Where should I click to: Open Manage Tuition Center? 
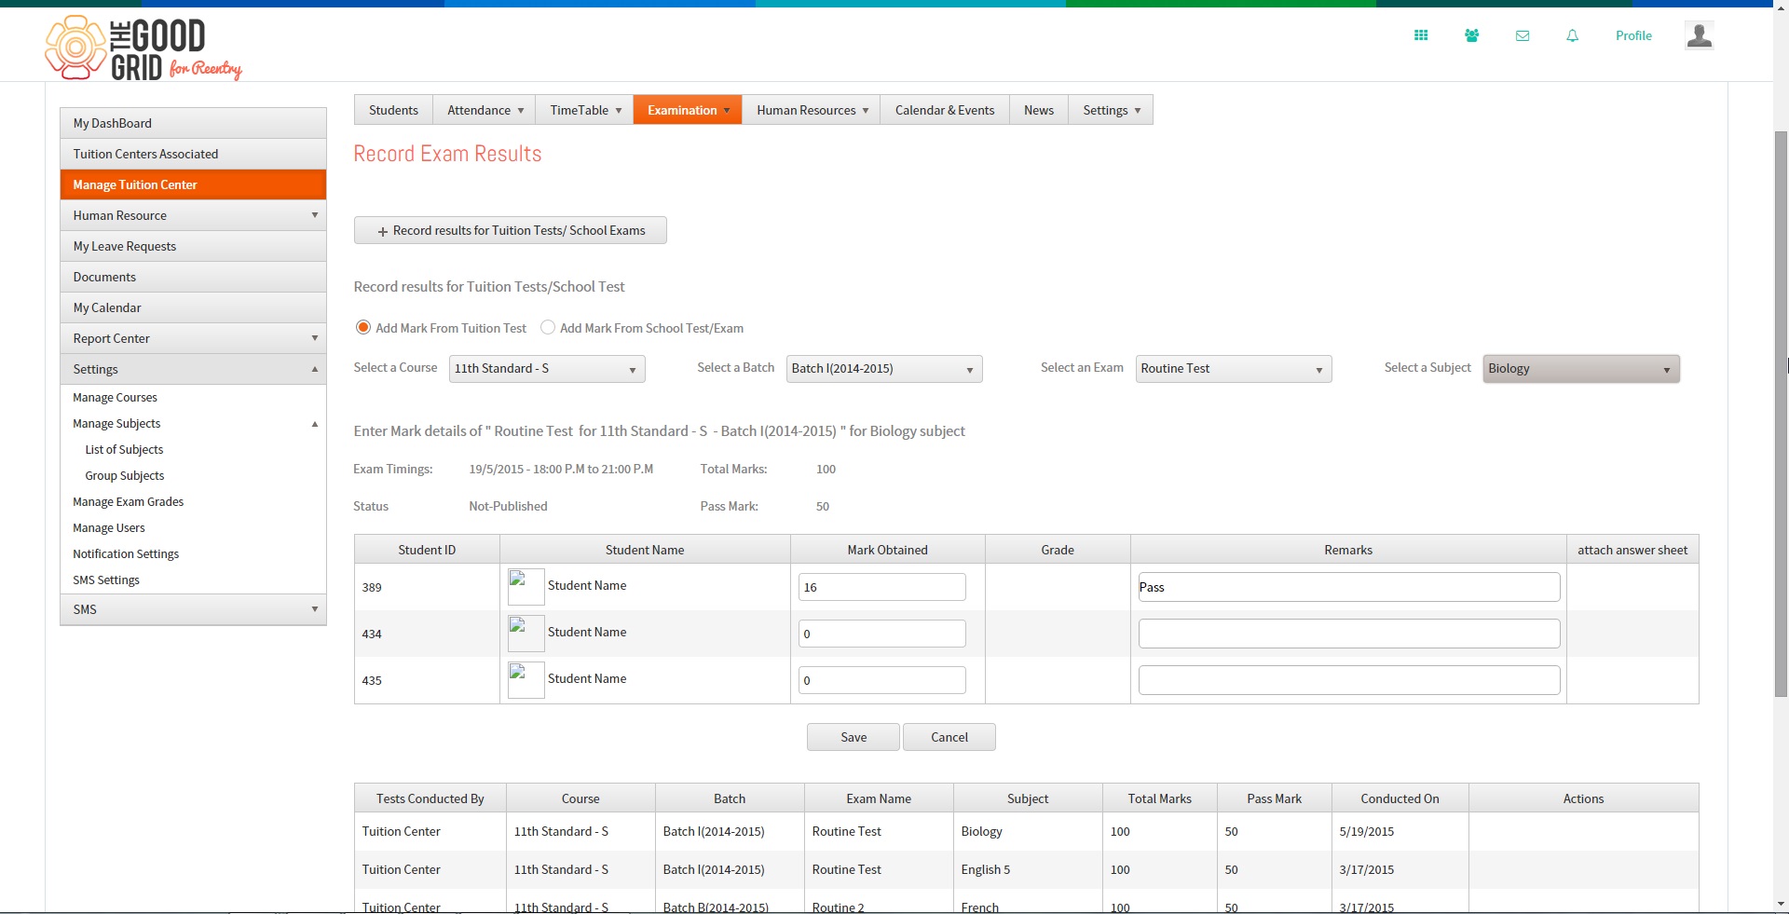[193, 184]
